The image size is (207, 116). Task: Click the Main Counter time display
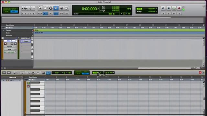[89, 9]
